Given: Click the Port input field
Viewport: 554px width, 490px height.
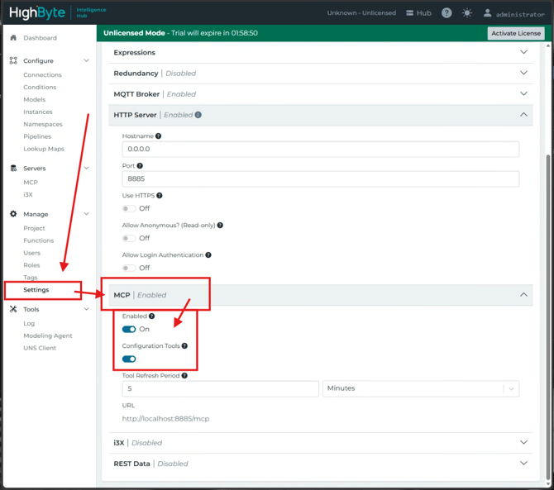Looking at the screenshot, I should coord(321,178).
